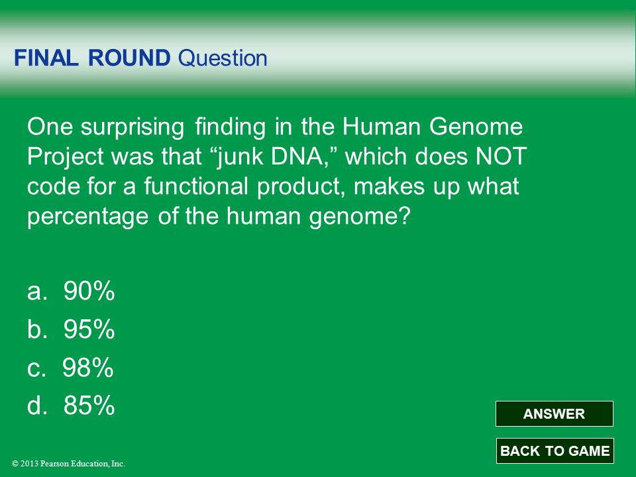Viewport: 636px width, 477px height.
Task: Click the bold FINAL ROUND heading text
Action: click(x=92, y=58)
